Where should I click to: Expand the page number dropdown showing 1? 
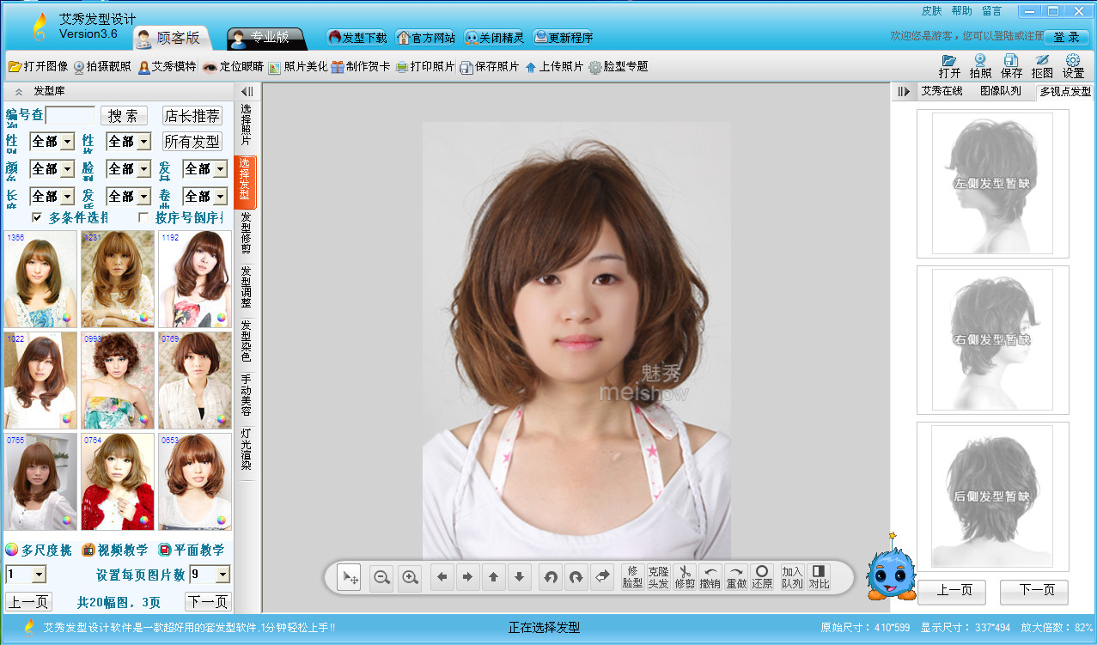point(38,575)
